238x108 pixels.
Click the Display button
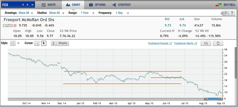[x=63, y=43]
